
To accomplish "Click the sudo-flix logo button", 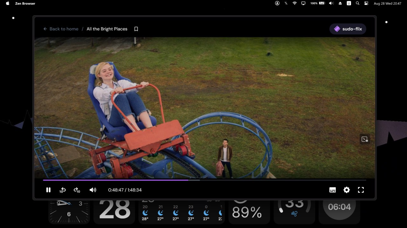I will pyautogui.click(x=348, y=29).
